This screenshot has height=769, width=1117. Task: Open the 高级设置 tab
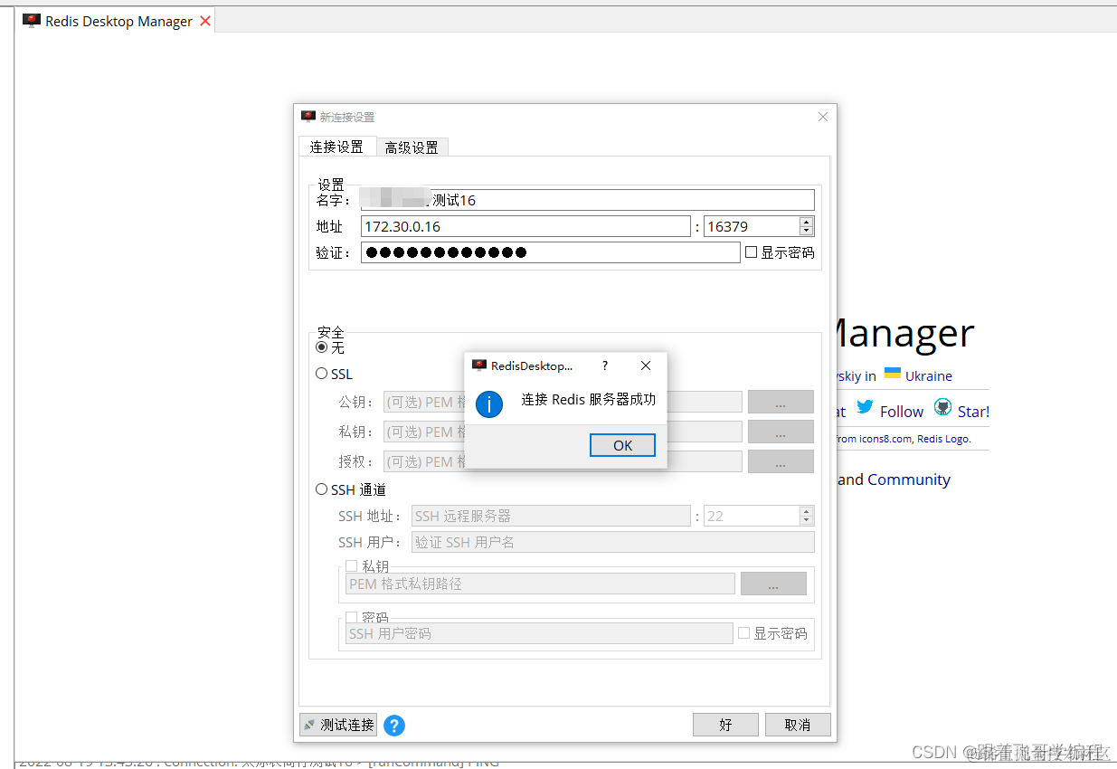[x=412, y=147]
